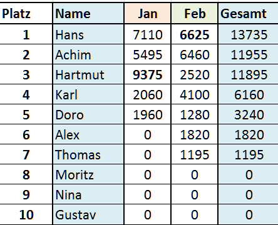This screenshot has height=225, width=278.
Task: Click the Platz cell showing 10
Action: click(x=26, y=214)
